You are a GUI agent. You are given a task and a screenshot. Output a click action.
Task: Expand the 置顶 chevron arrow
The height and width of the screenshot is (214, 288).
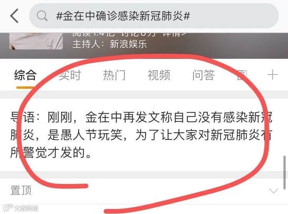pos(273,191)
